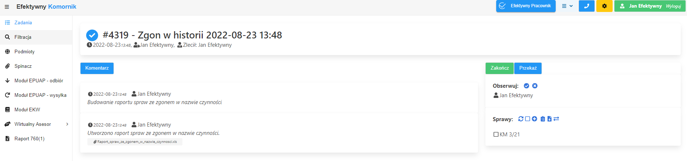Tick the KM 3/21 checkbox
Image resolution: width=687 pixels, height=161 pixels.
click(x=496, y=135)
